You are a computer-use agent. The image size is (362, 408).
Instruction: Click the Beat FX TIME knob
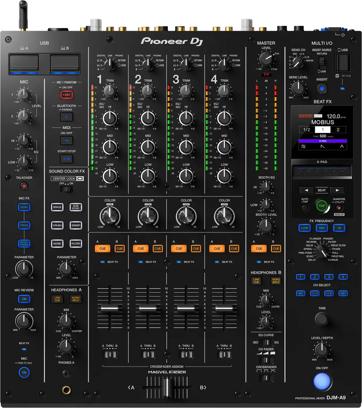tap(322, 319)
